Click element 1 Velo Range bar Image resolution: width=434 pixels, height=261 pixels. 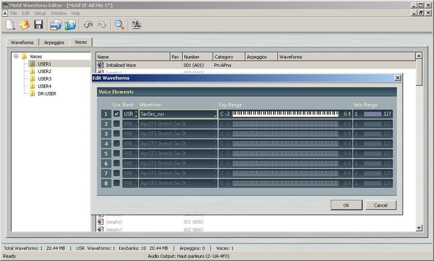click(x=373, y=114)
